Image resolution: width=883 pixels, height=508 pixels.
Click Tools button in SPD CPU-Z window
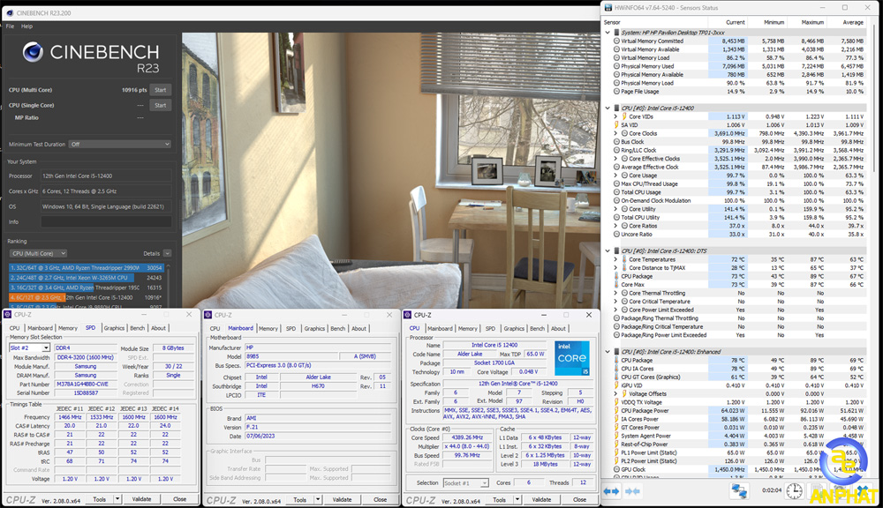point(100,499)
